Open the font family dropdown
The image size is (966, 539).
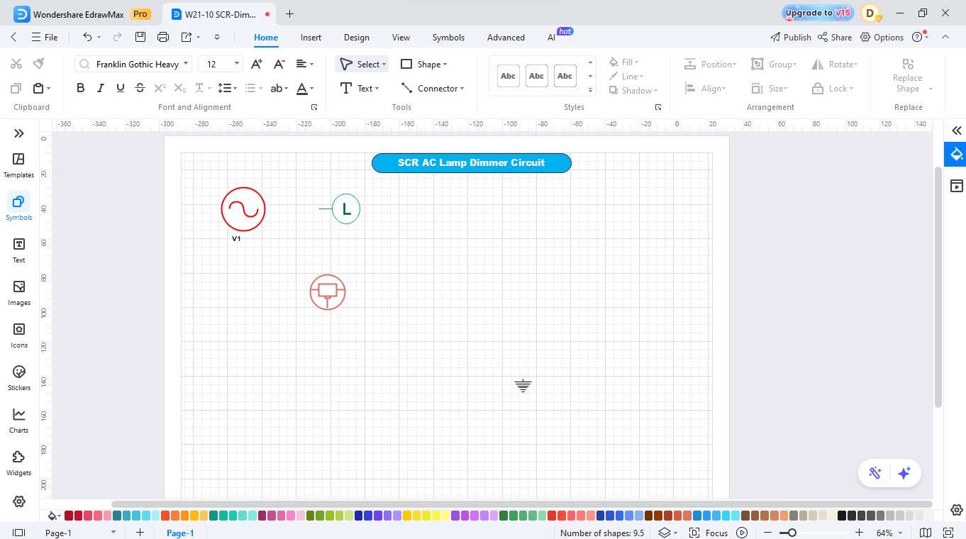186,64
